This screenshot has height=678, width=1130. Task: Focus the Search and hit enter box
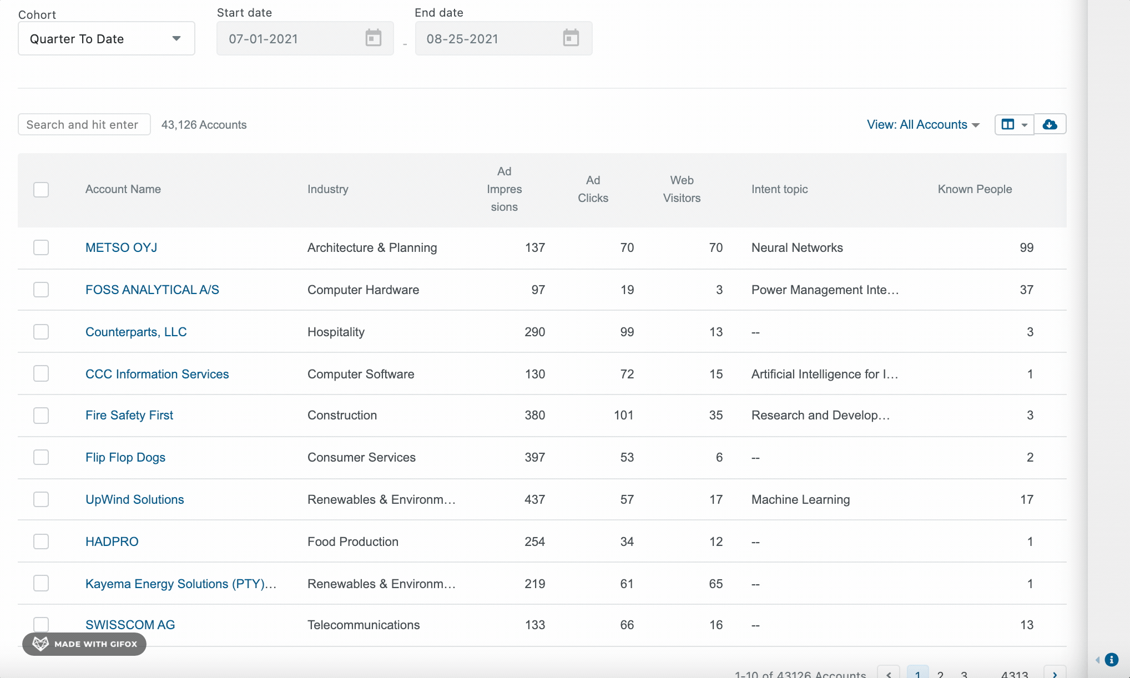click(84, 124)
